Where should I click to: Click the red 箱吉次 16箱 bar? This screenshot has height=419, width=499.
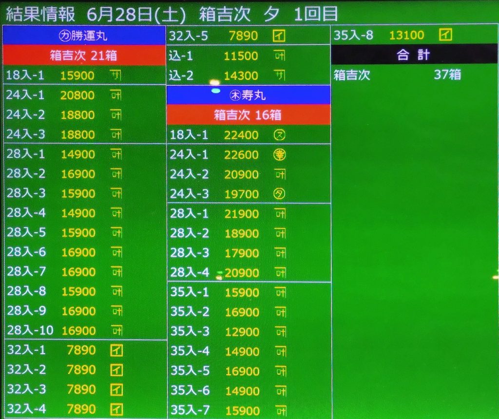248,115
